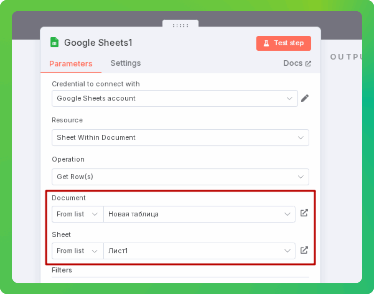Change Sheet mode From list selector

point(78,251)
